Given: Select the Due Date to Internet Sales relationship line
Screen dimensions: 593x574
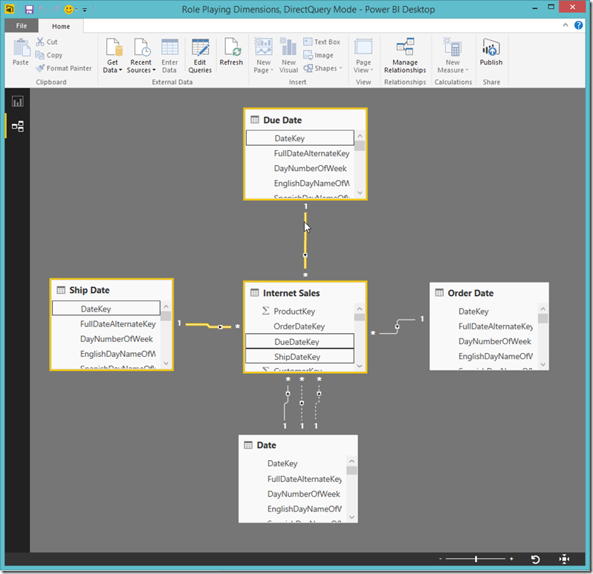Looking at the screenshot, I should pyautogui.click(x=305, y=242).
